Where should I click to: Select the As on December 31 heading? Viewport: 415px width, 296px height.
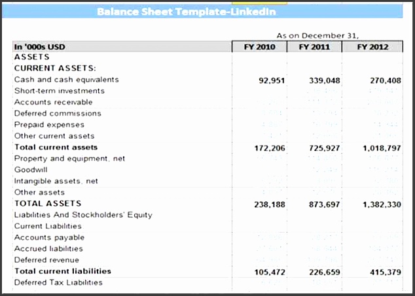[318, 35]
